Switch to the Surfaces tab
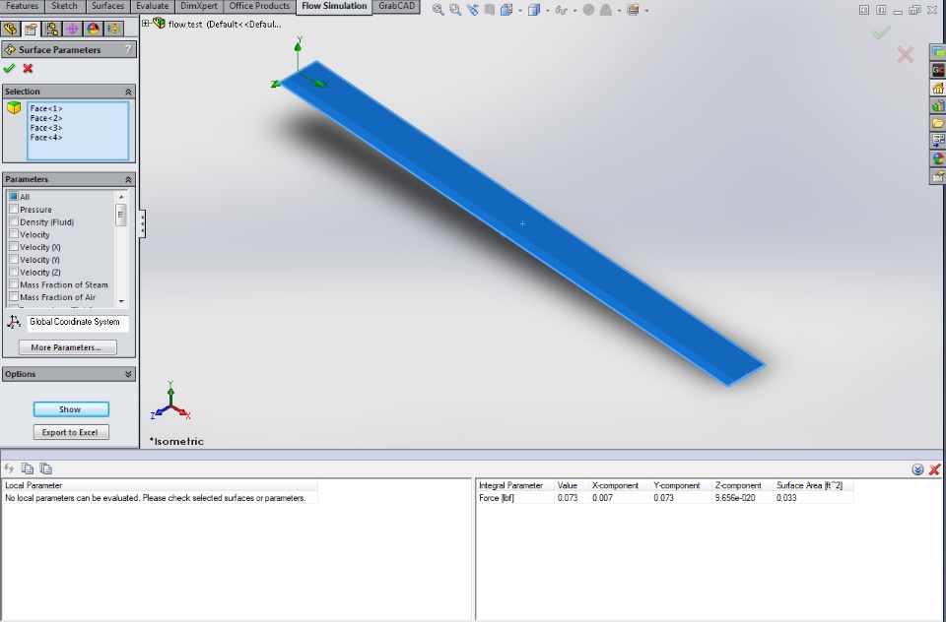 coord(107,6)
